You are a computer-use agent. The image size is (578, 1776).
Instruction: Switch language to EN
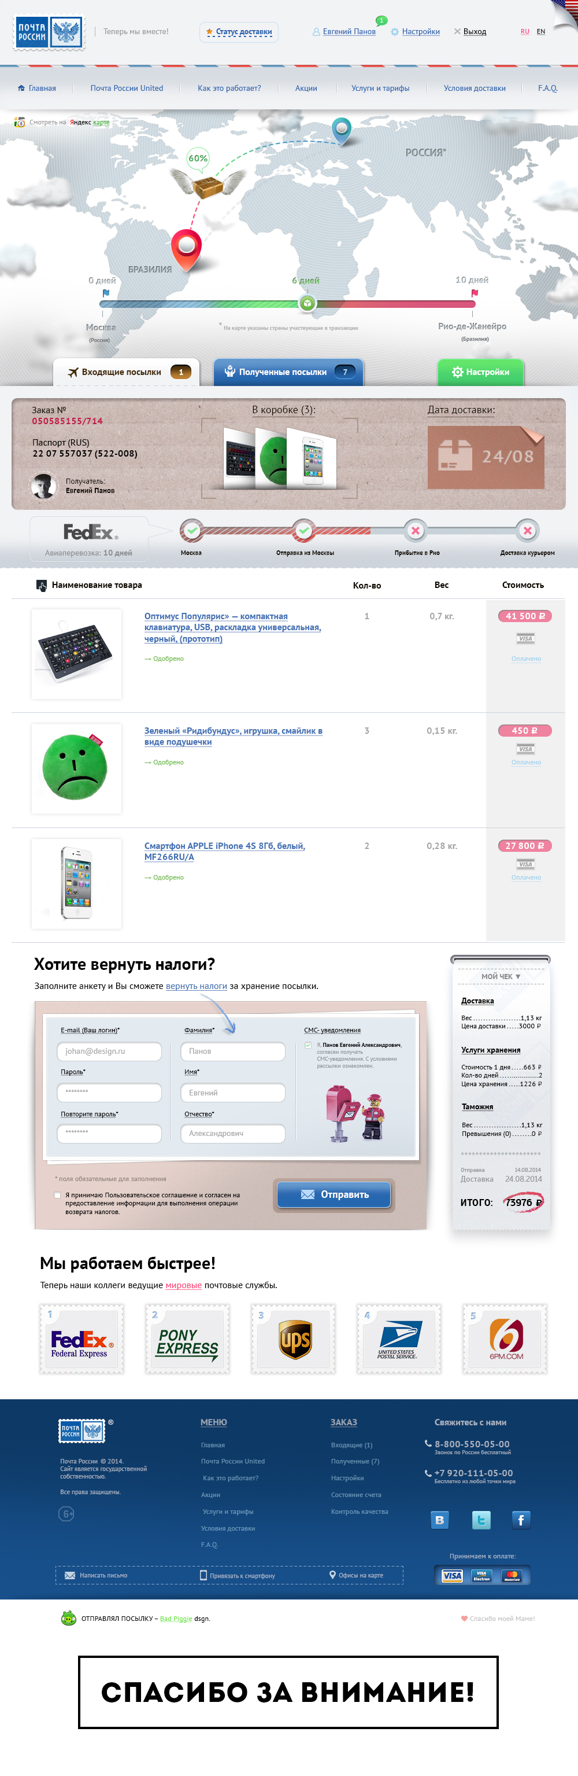(x=541, y=32)
